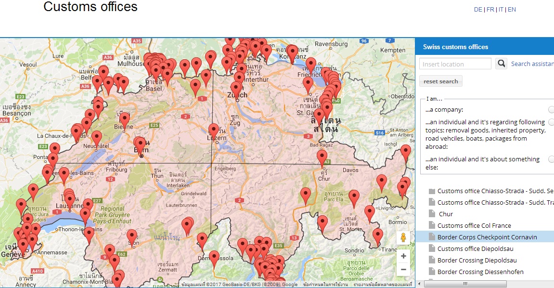Zoom out the map with minus button
554x288 pixels.
coord(403,269)
